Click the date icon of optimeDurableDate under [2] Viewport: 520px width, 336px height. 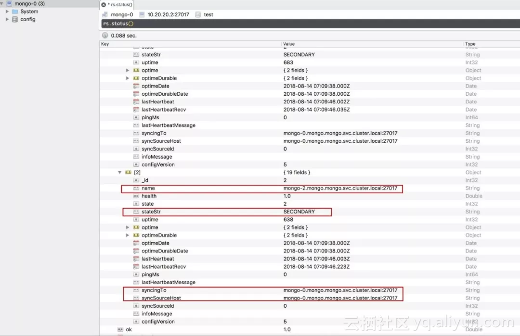pyautogui.click(x=136, y=251)
